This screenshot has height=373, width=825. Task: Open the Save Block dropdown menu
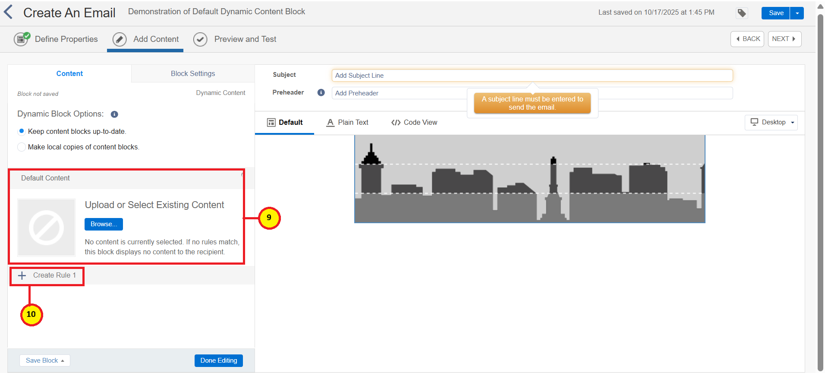(45, 360)
